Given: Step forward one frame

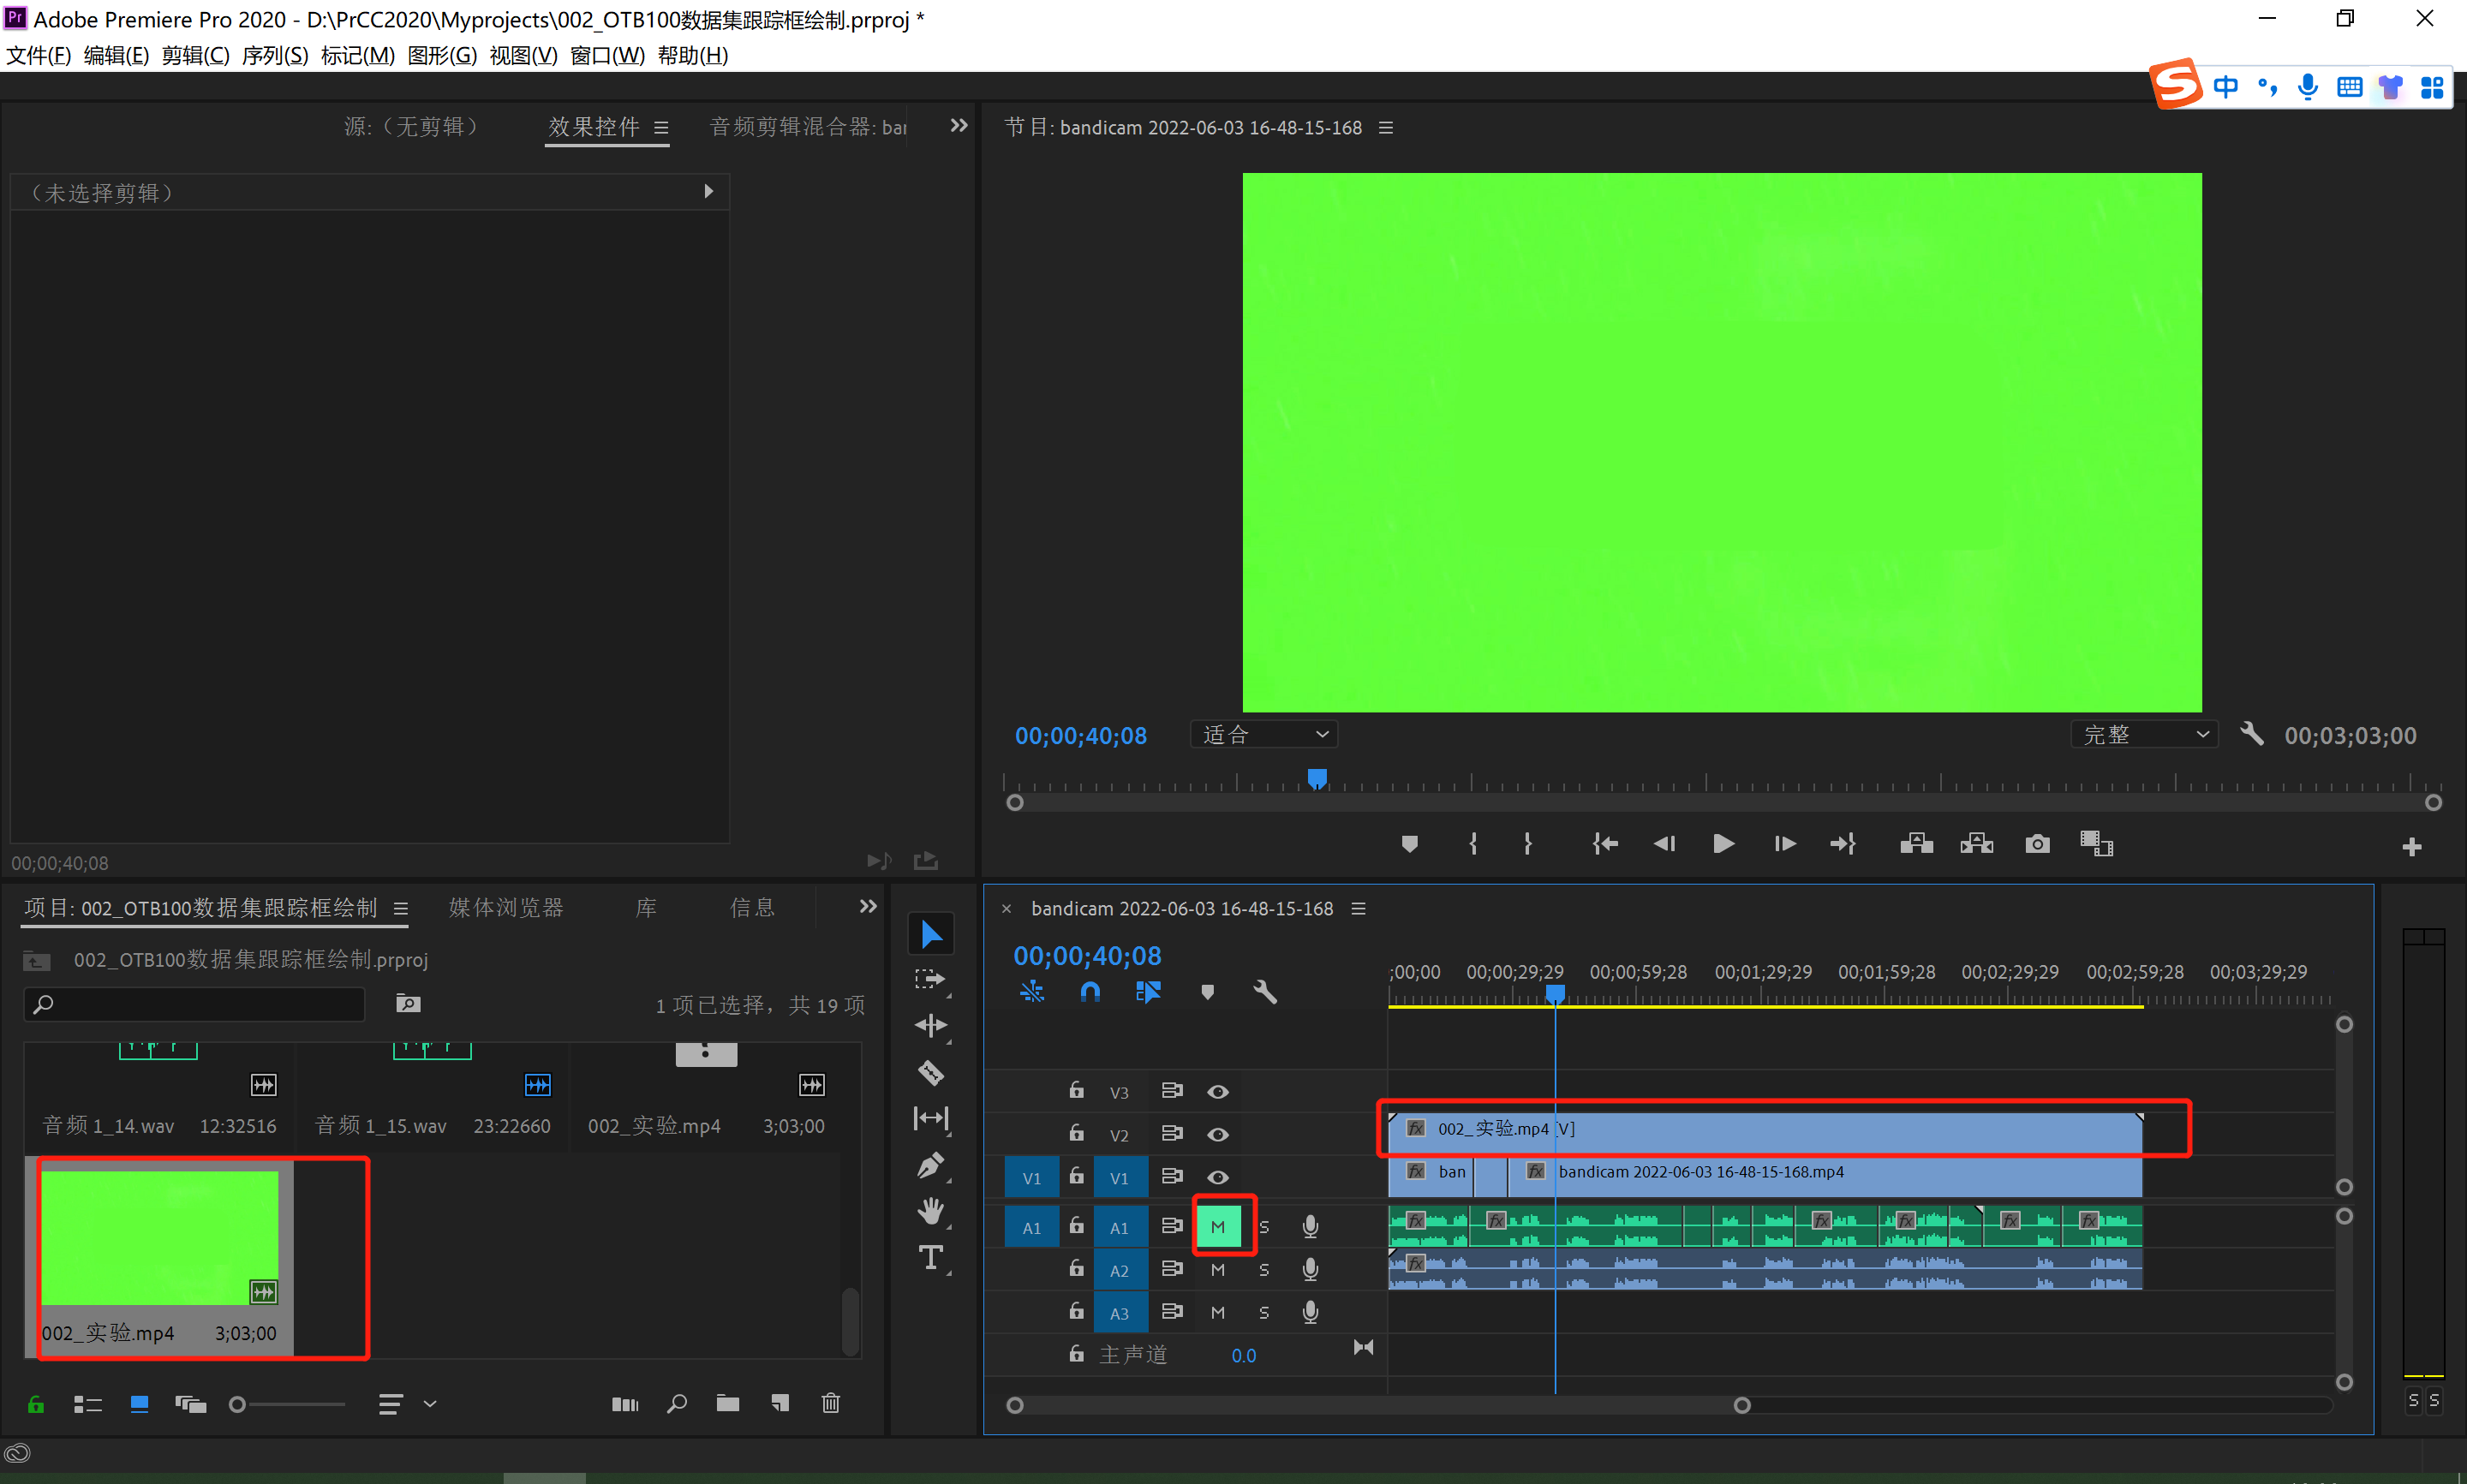Looking at the screenshot, I should pyautogui.click(x=1785, y=844).
